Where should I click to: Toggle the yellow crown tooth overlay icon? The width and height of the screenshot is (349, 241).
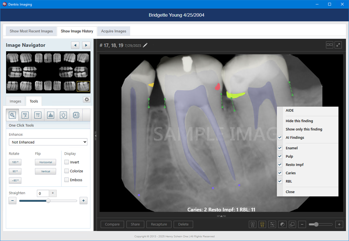262,224
